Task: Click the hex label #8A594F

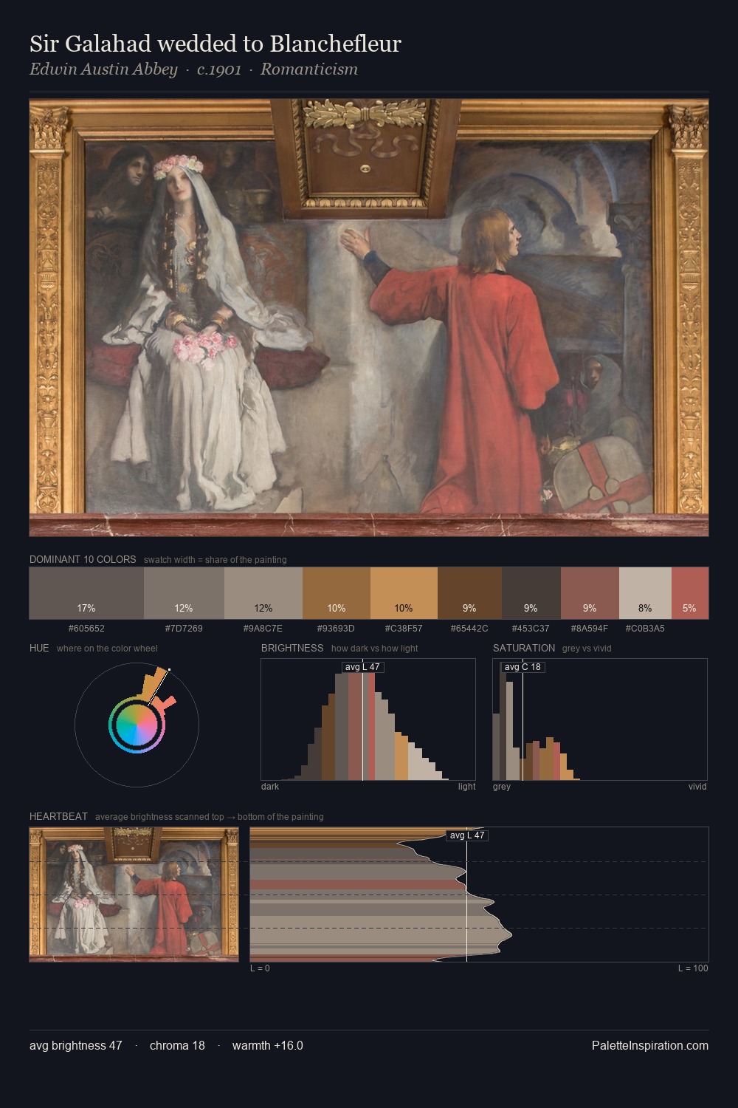Action: tap(590, 629)
